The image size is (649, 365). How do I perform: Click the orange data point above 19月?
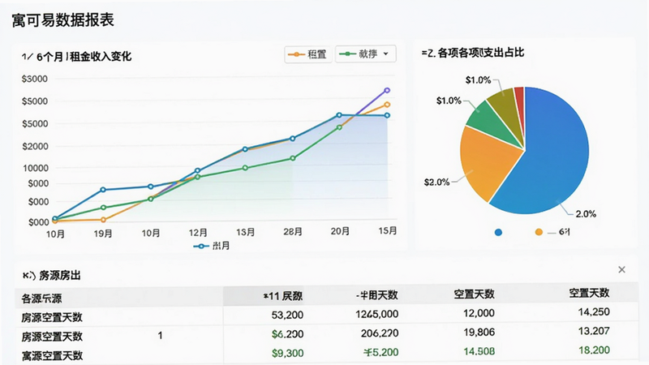[103, 220]
